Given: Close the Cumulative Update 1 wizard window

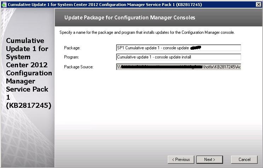Looking at the screenshot, I should click(x=258, y=4).
